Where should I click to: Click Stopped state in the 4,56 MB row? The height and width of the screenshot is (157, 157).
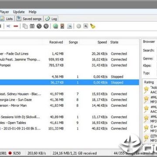click(117, 77)
